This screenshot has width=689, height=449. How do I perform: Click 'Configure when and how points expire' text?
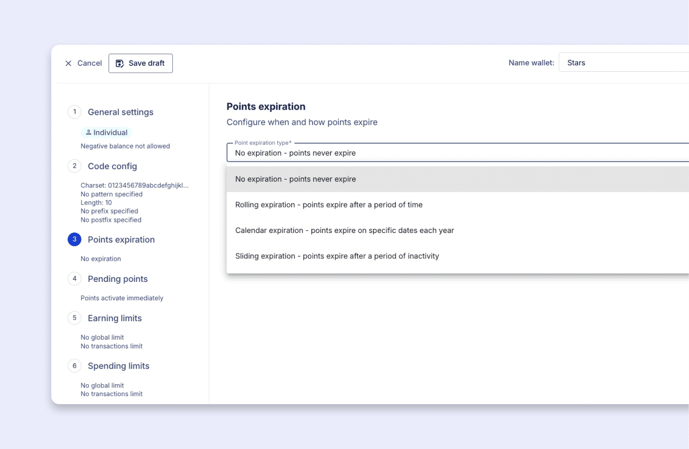[302, 122]
